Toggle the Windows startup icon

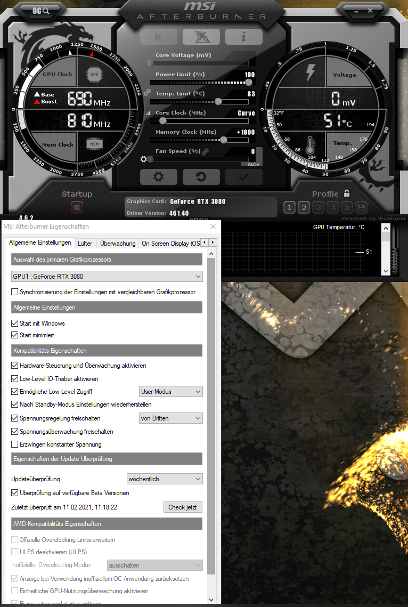pyautogui.click(x=77, y=207)
